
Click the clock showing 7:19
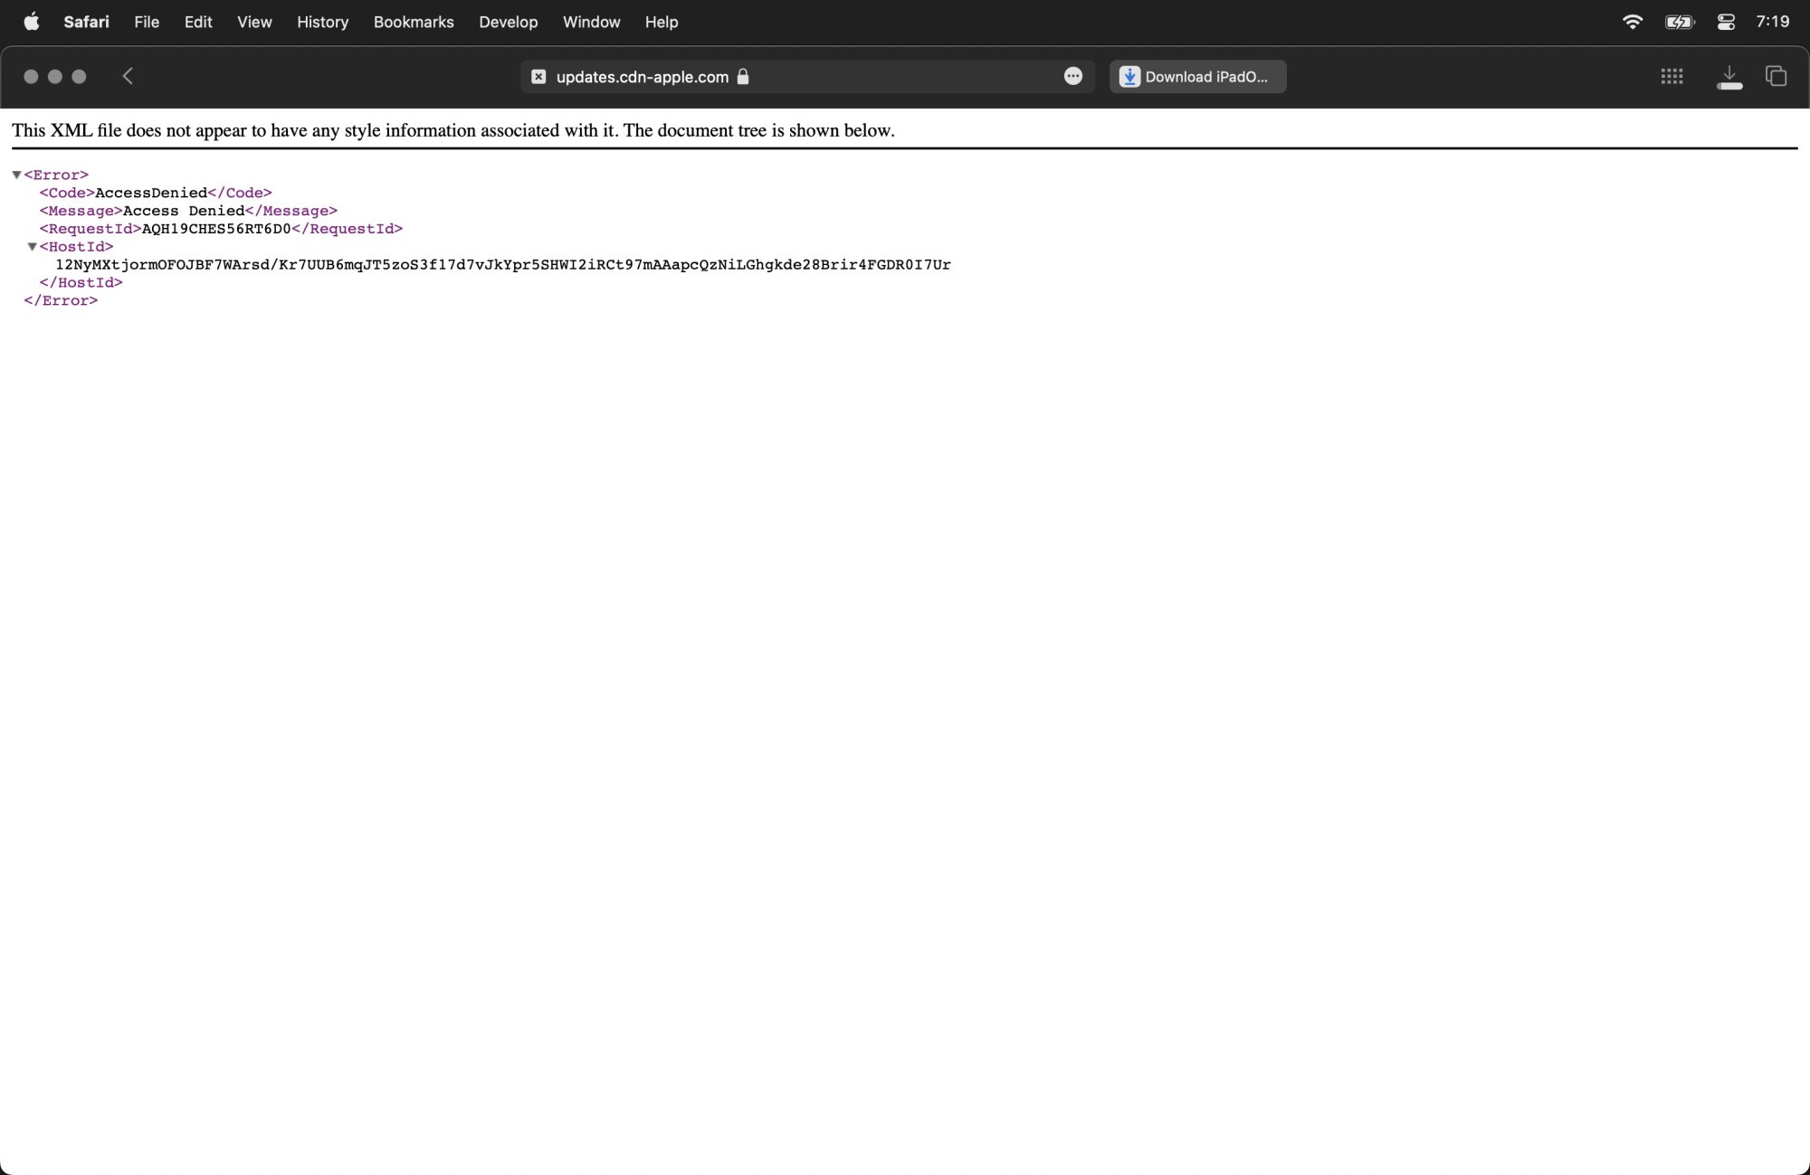tap(1772, 22)
